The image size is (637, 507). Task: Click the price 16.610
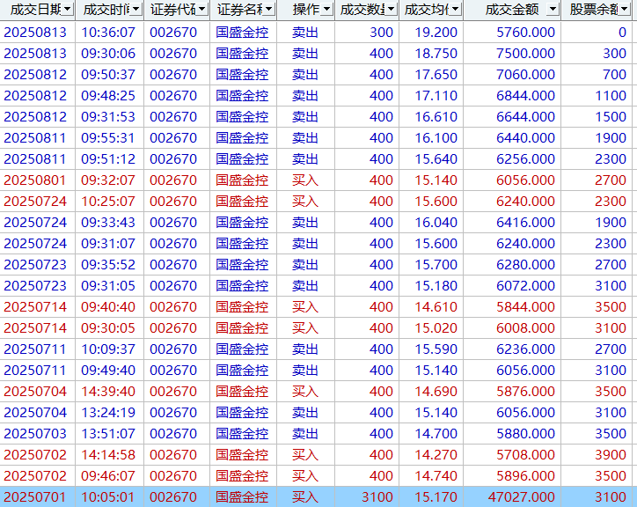coord(436,117)
